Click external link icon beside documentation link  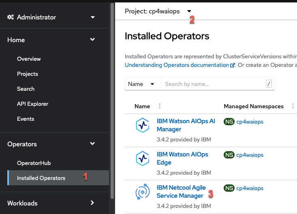[x=233, y=65]
